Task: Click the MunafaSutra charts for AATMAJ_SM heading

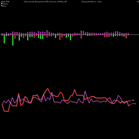Action: point(45,2)
